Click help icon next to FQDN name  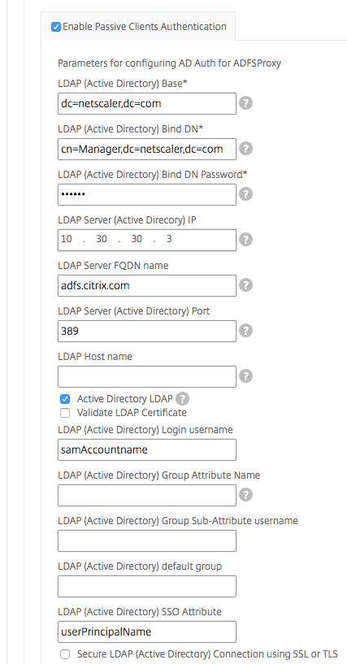pyautogui.click(x=246, y=285)
